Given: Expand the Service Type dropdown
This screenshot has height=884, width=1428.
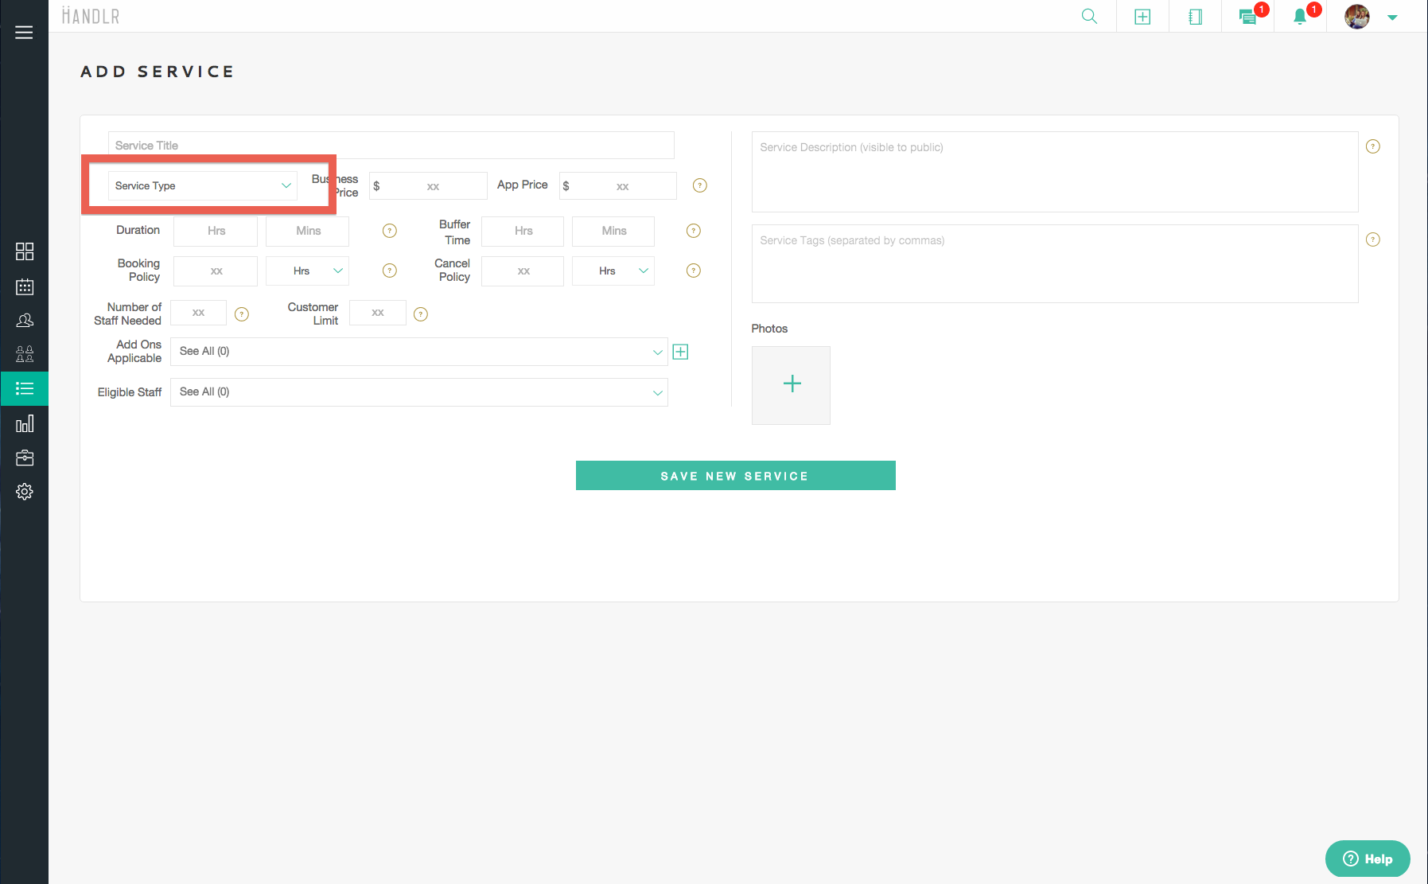Looking at the screenshot, I should click(x=203, y=186).
